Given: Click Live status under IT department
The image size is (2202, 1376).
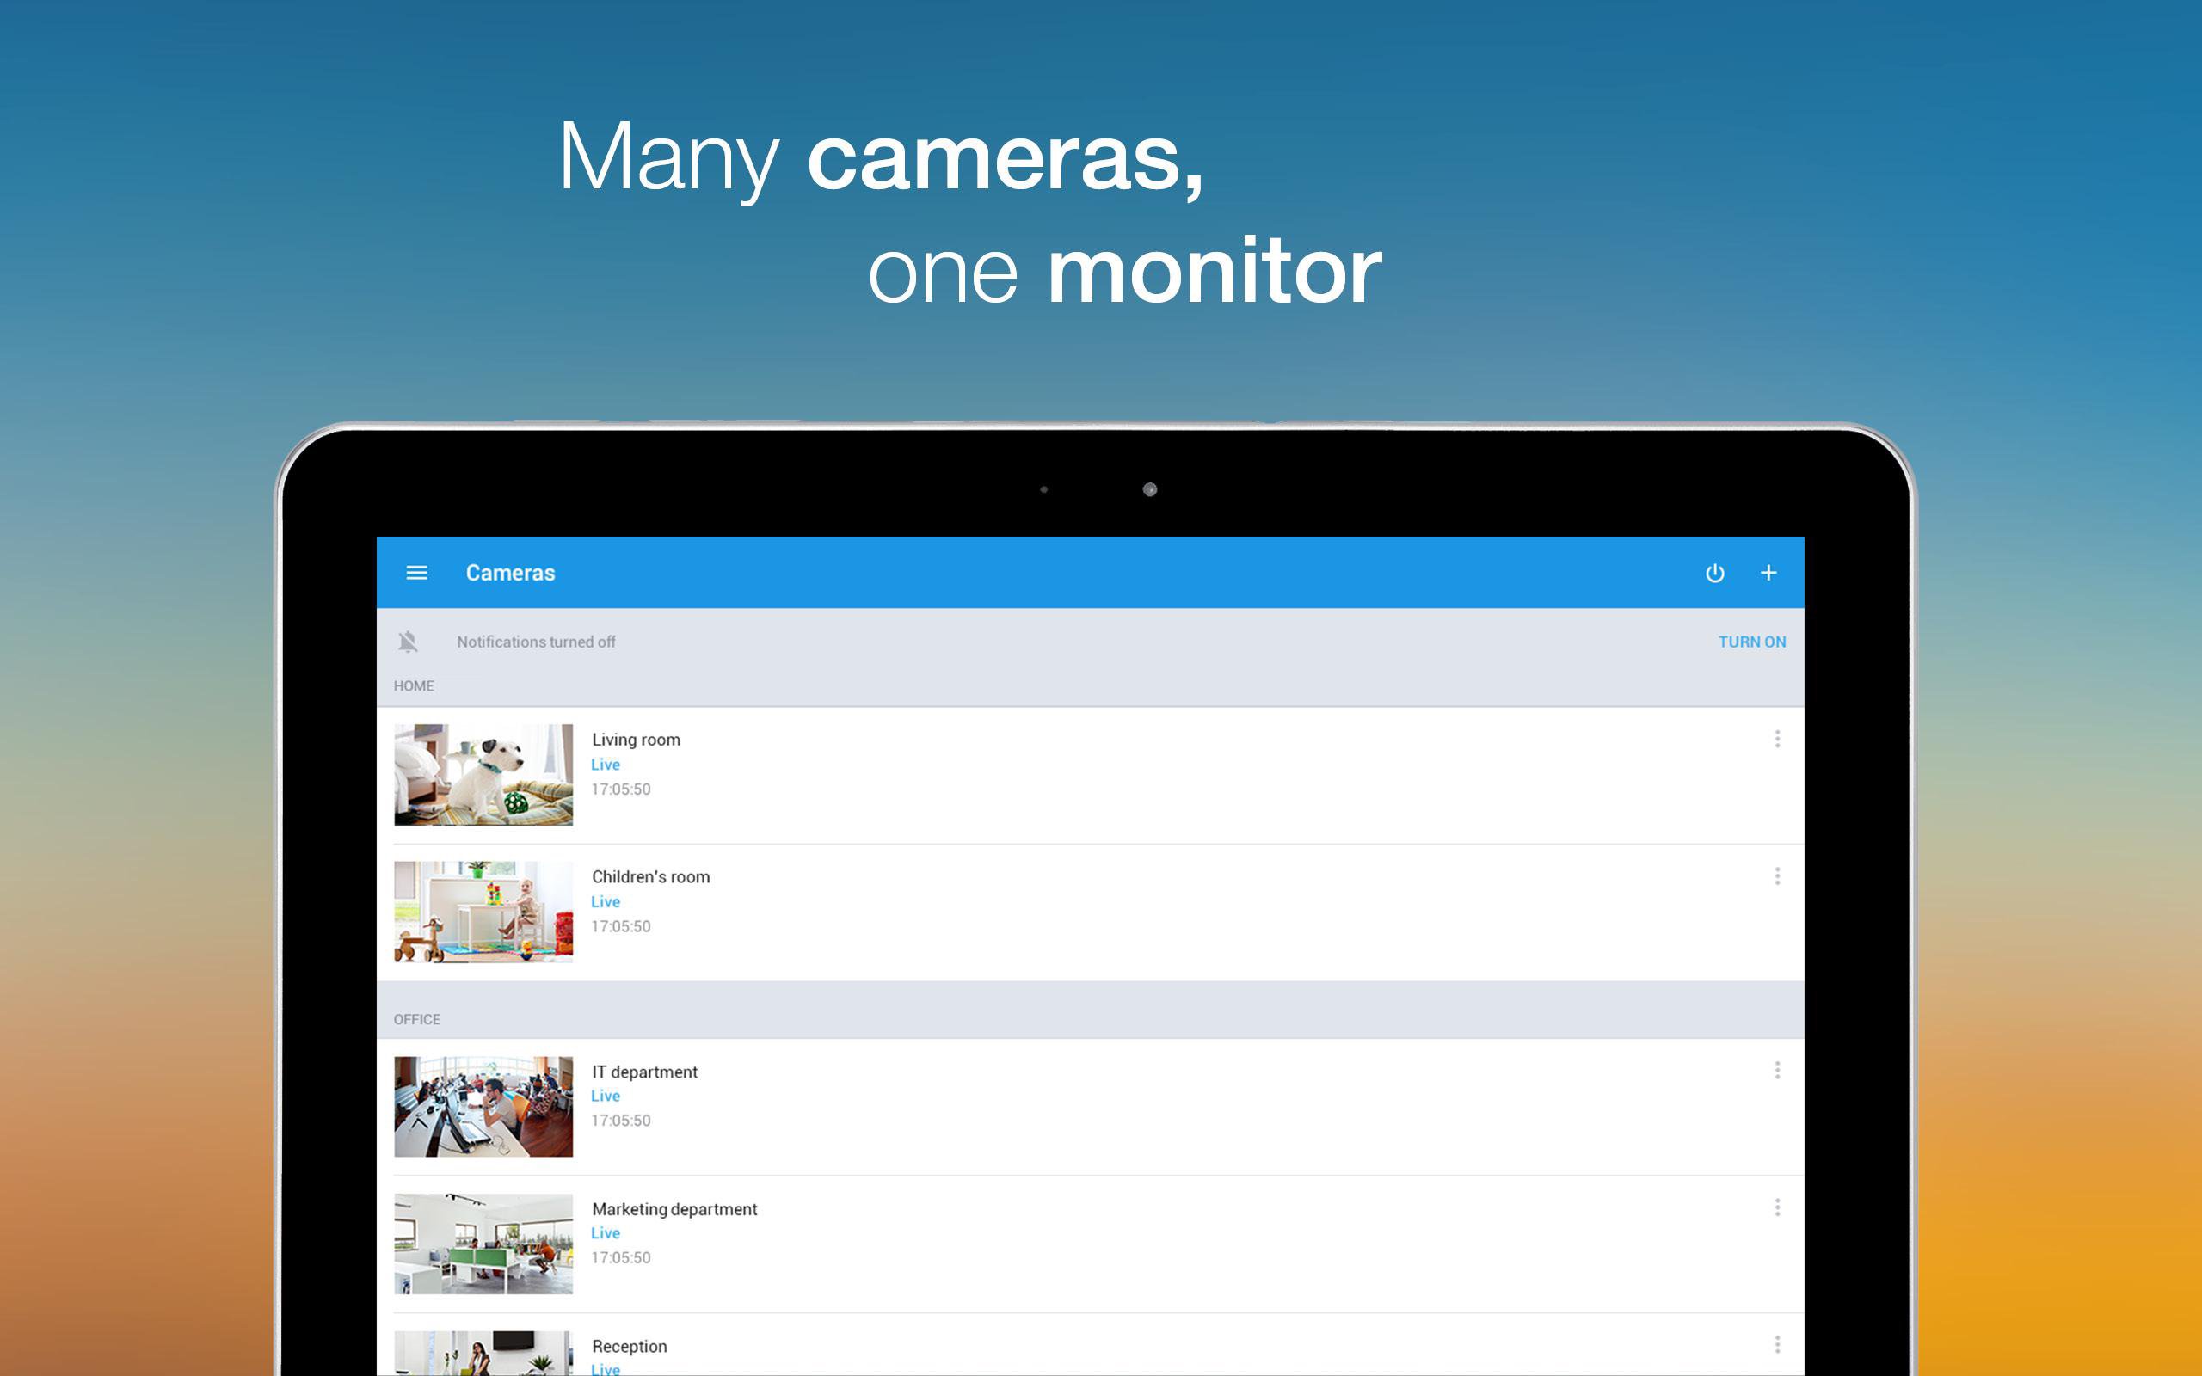Looking at the screenshot, I should (605, 1096).
